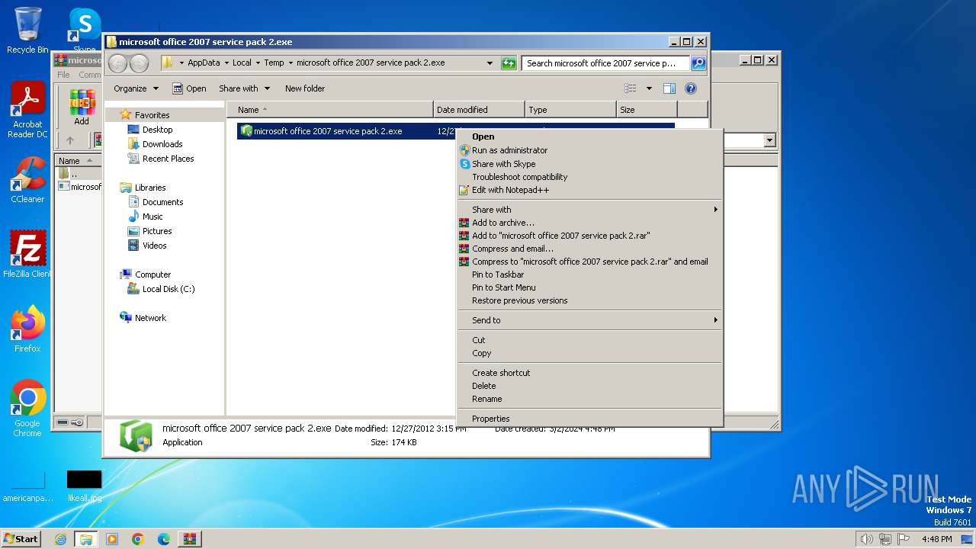
Task: Launch Firefox from desktop
Action: [27, 329]
